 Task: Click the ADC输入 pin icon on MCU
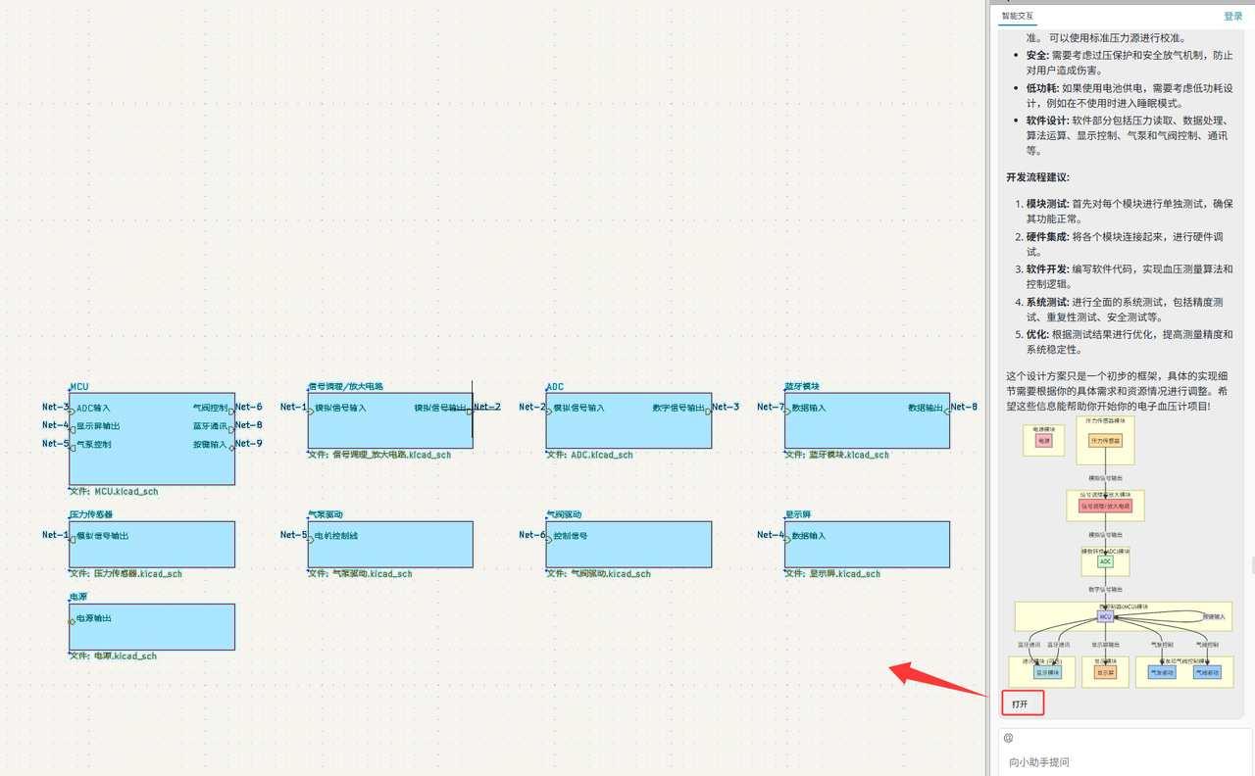(73, 412)
